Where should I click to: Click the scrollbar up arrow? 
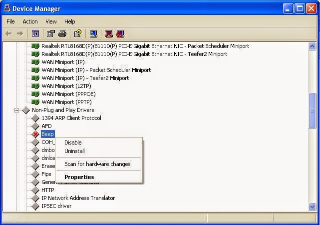tap(312, 46)
